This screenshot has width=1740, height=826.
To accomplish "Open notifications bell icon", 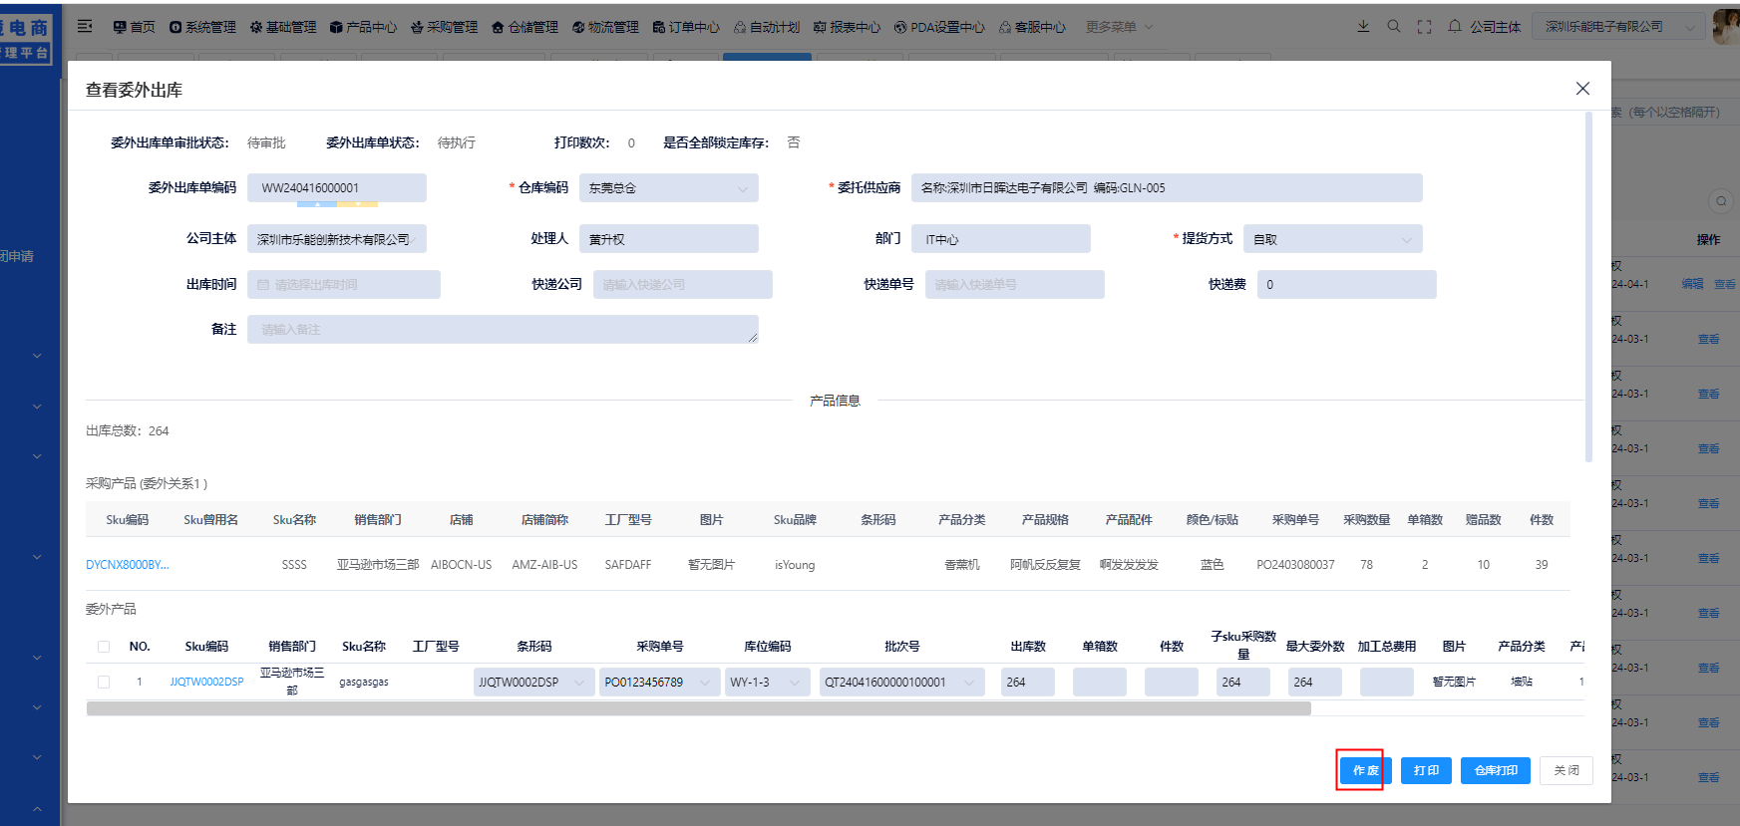I will [1455, 27].
